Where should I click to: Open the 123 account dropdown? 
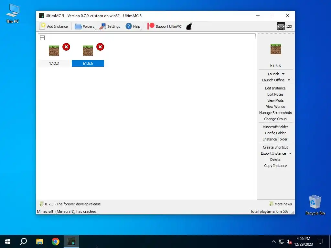pyautogui.click(x=285, y=26)
